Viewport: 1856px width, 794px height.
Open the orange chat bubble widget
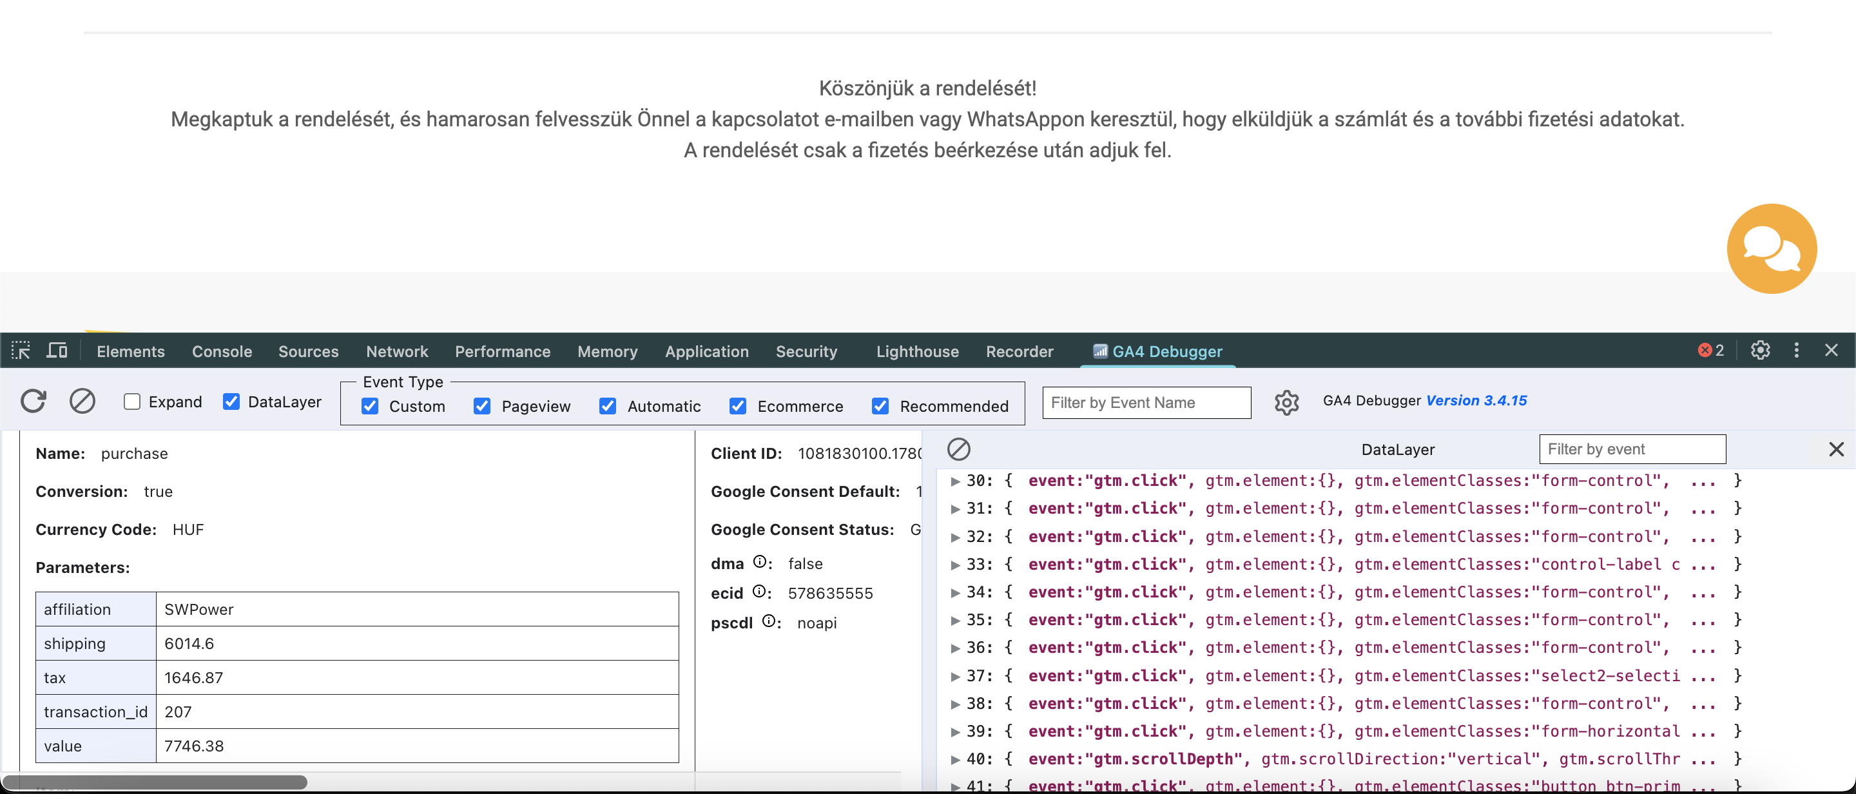[1772, 249]
